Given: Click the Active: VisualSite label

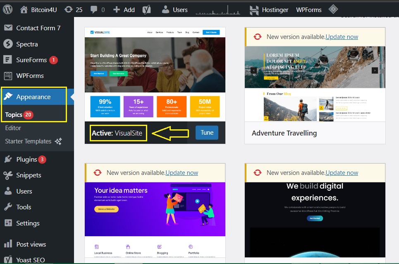Looking at the screenshot, I should (x=117, y=133).
